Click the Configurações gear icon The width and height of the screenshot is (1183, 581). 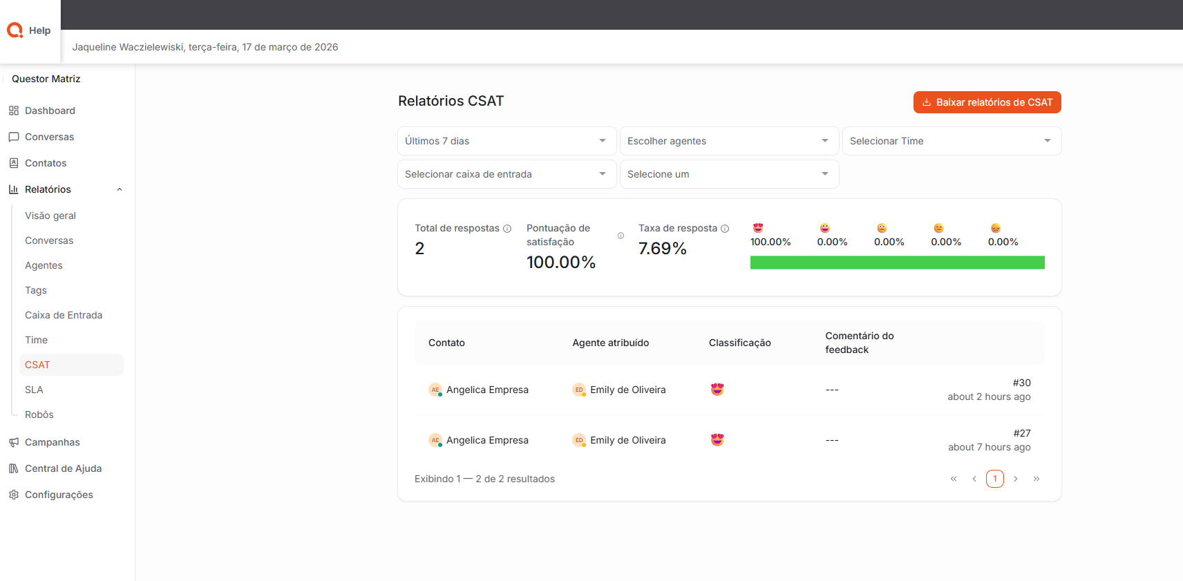tap(14, 495)
